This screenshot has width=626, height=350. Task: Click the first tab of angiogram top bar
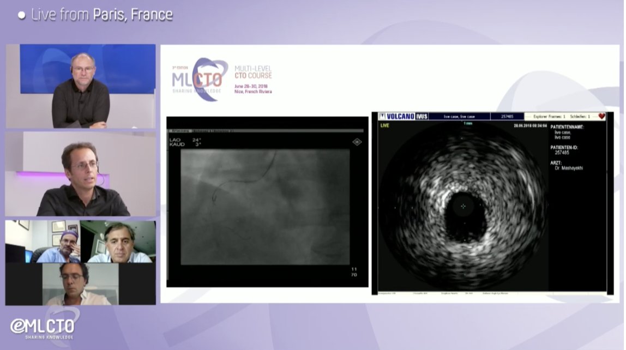(179, 131)
